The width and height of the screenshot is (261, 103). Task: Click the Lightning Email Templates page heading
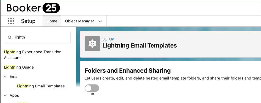(140, 45)
